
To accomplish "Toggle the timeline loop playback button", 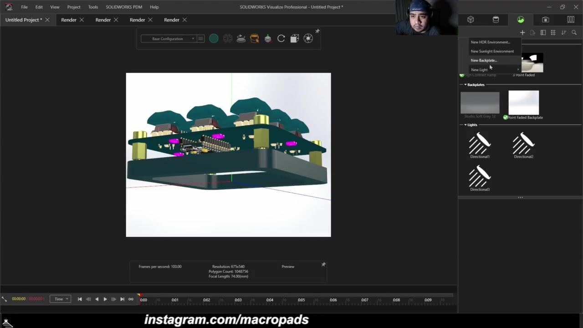I will click(131, 299).
